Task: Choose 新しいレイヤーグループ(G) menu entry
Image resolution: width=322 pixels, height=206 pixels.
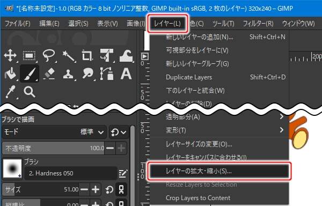Action: click(219, 64)
